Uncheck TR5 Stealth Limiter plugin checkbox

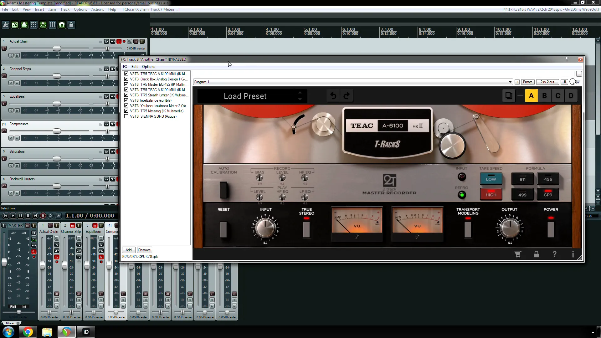click(126, 95)
